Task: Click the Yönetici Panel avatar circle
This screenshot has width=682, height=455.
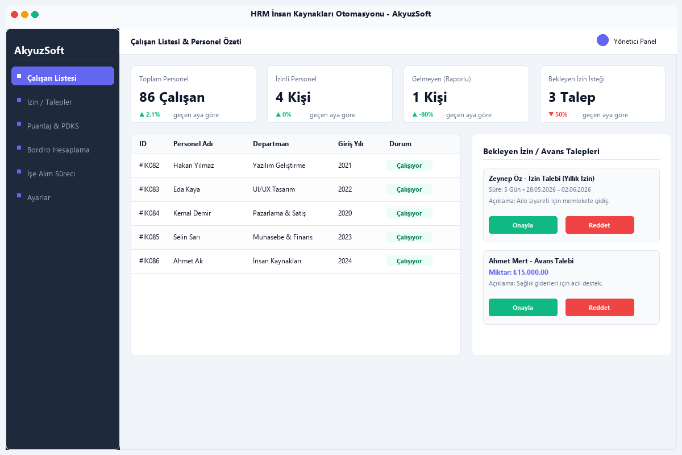Action: tap(602, 40)
